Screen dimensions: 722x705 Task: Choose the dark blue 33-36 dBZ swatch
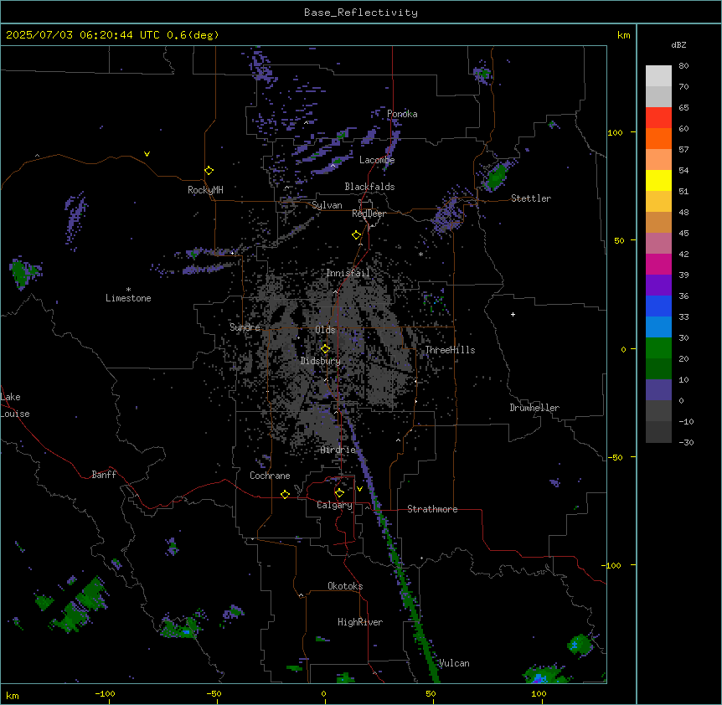[658, 306]
